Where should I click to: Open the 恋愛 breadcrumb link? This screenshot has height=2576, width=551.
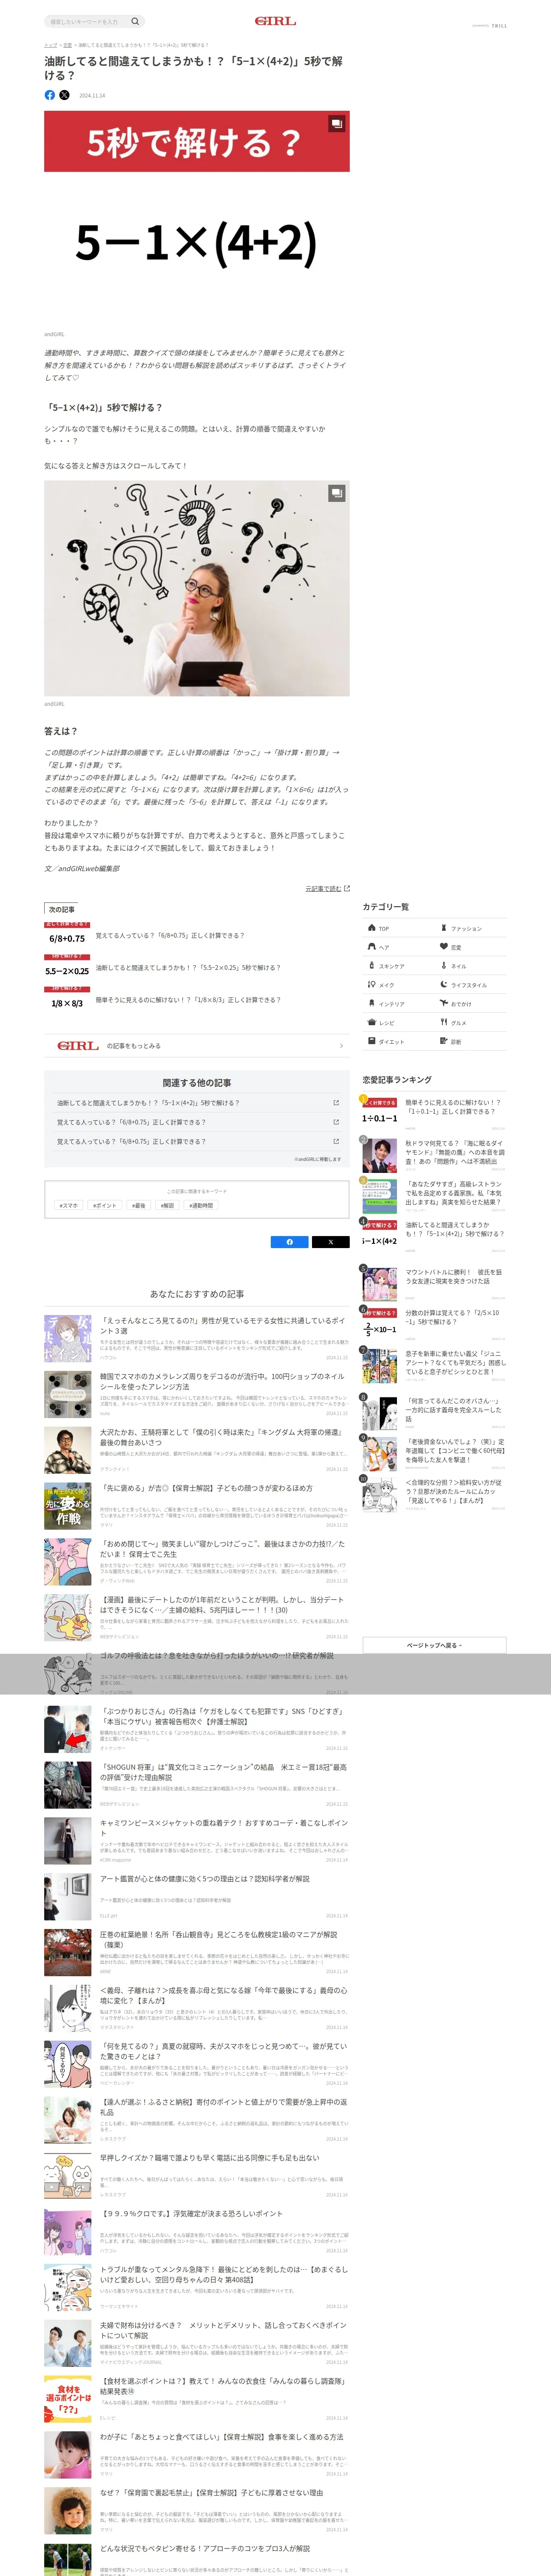(x=67, y=45)
